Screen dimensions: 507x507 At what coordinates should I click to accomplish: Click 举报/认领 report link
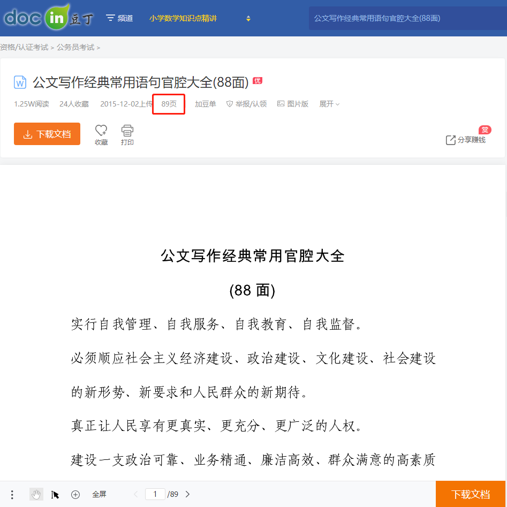click(246, 104)
